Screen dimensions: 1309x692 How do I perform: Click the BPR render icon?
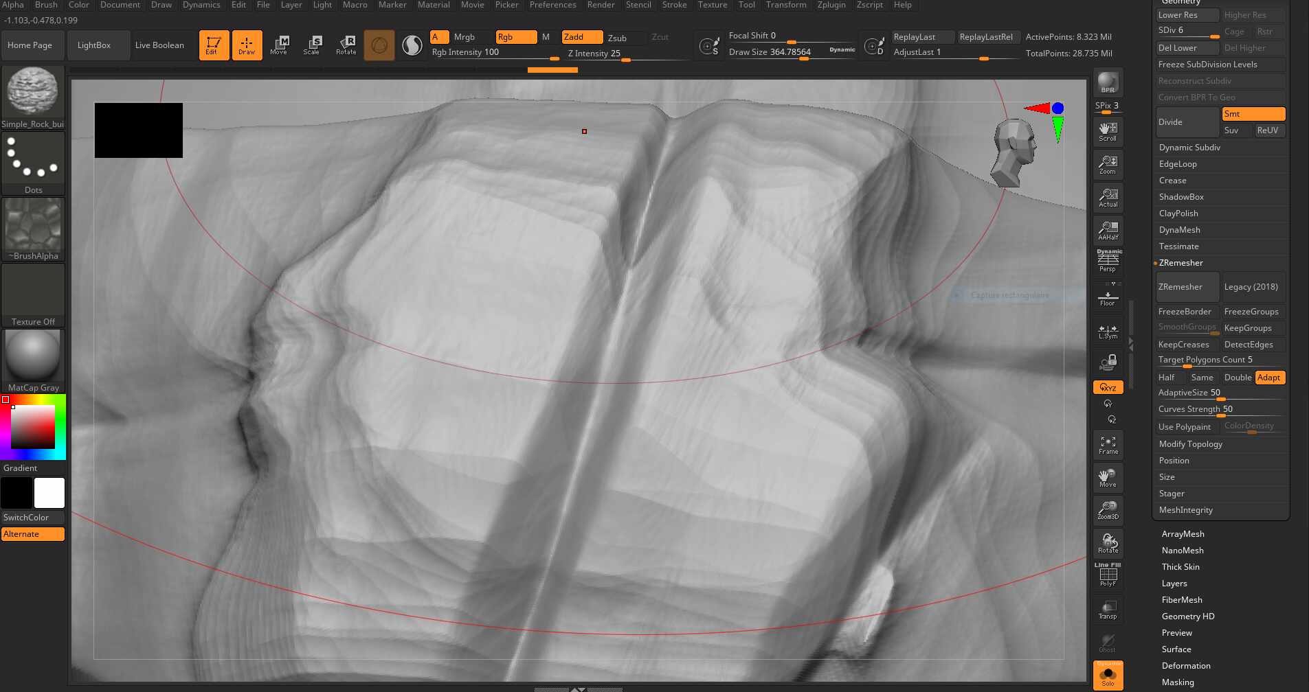(1108, 83)
